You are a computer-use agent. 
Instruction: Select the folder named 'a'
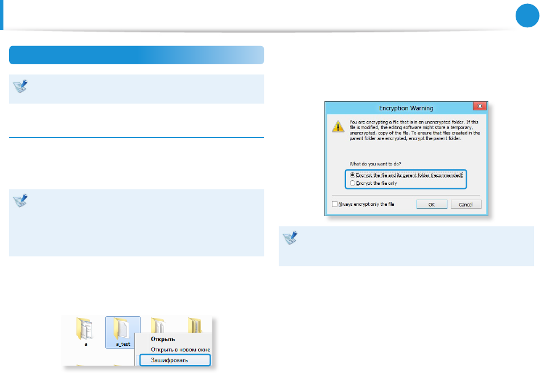[x=85, y=332]
